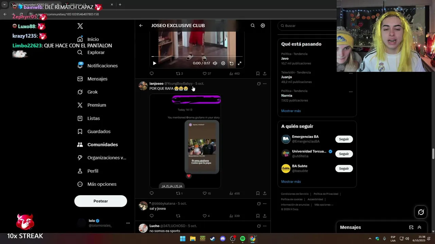
Task: Open Premium in sidebar
Action: [x=91, y=105]
